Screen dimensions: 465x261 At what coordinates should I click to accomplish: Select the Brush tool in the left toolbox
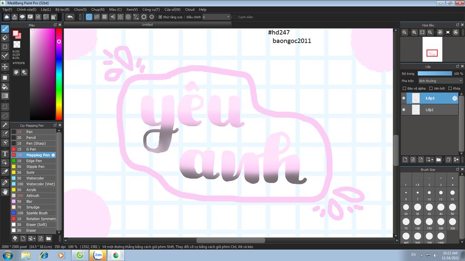[5, 29]
